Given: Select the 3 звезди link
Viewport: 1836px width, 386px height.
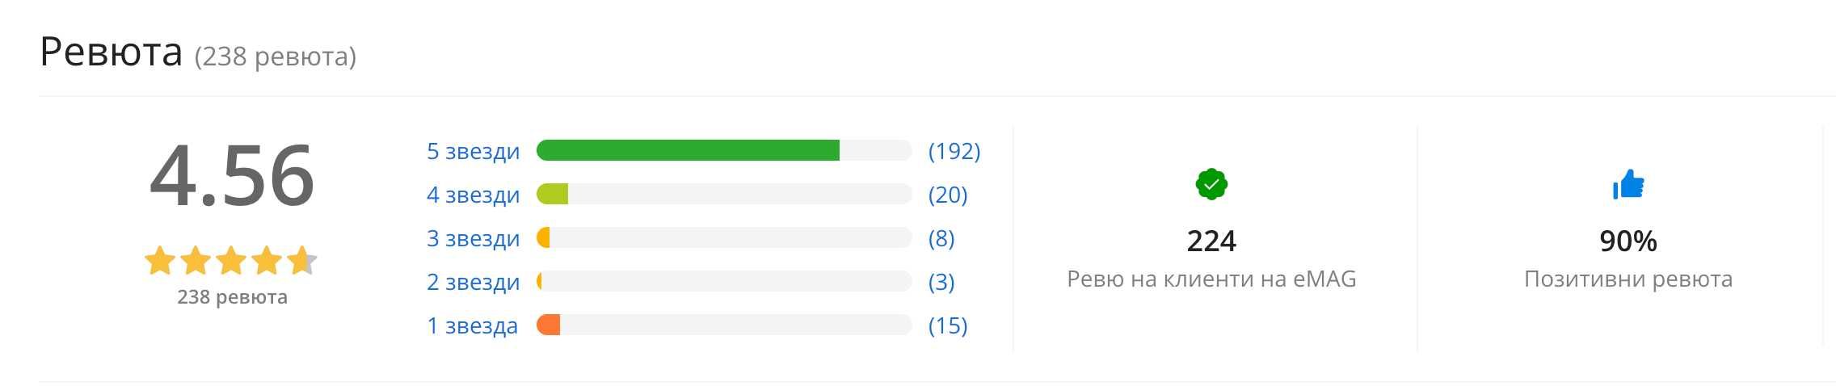Looking at the screenshot, I should coord(474,238).
